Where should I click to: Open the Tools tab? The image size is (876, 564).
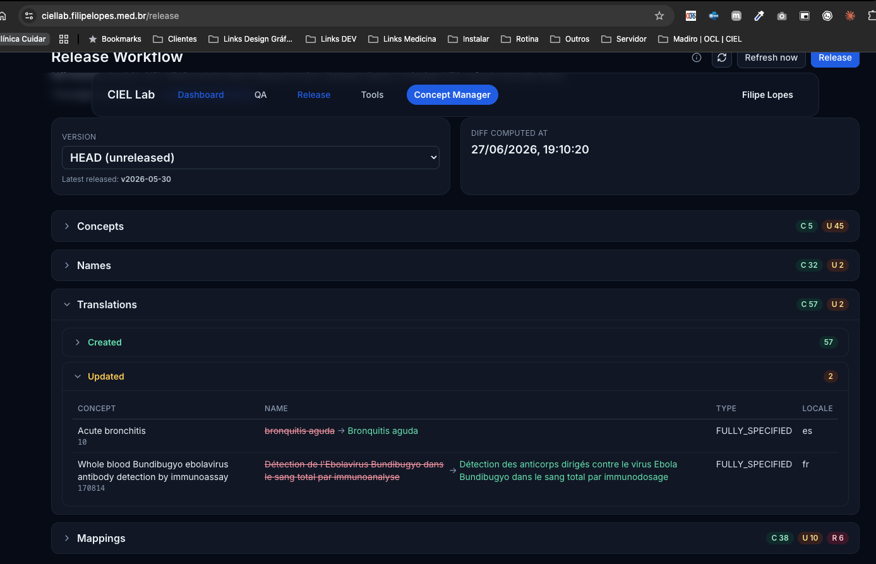pos(372,95)
